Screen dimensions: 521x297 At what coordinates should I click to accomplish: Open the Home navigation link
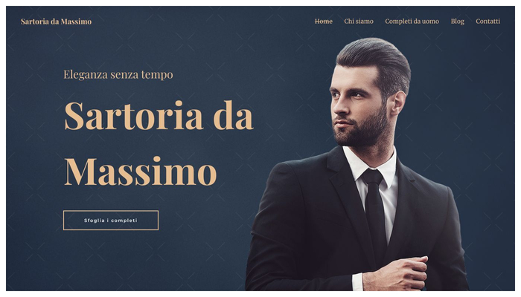pos(323,22)
